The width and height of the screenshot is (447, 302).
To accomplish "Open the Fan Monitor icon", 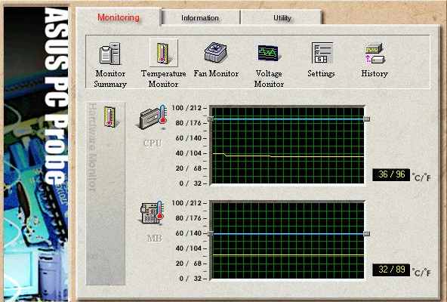I will (216, 52).
